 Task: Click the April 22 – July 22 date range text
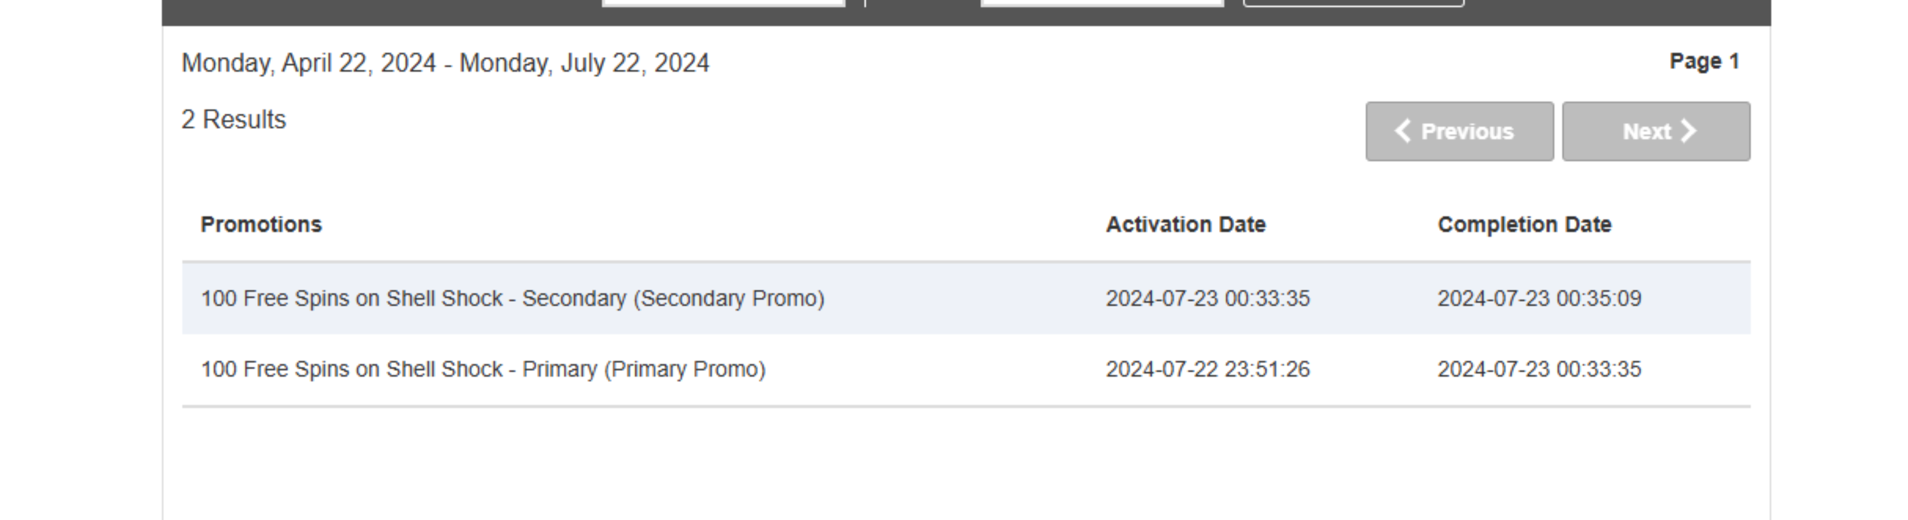[x=445, y=63]
